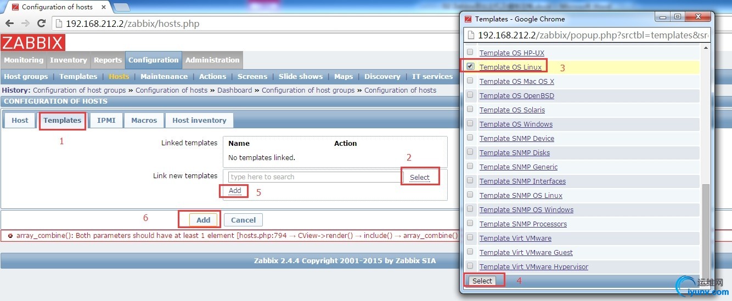Select the Template OS Solaris checkbox
Viewport: 732px width, 301px height.
click(470, 109)
